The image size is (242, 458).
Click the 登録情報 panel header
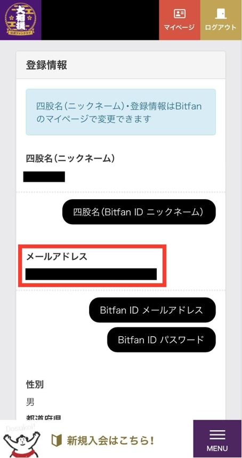120,65
